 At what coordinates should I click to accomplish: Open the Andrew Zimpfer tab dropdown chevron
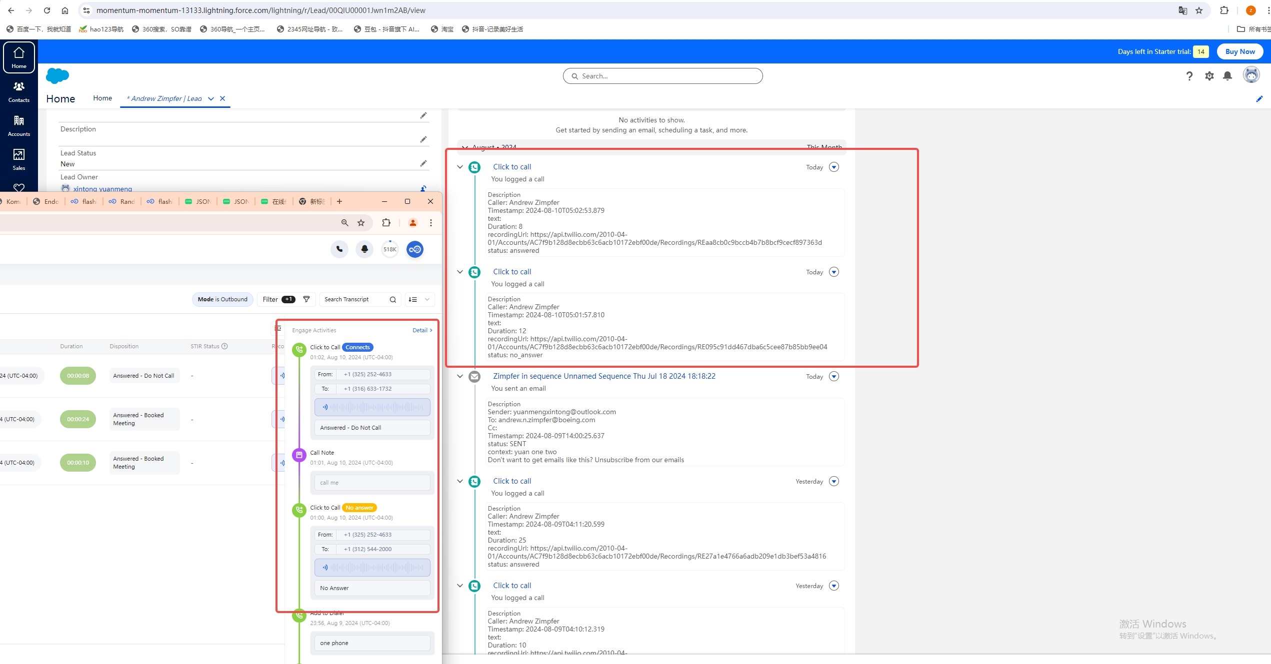(x=211, y=99)
